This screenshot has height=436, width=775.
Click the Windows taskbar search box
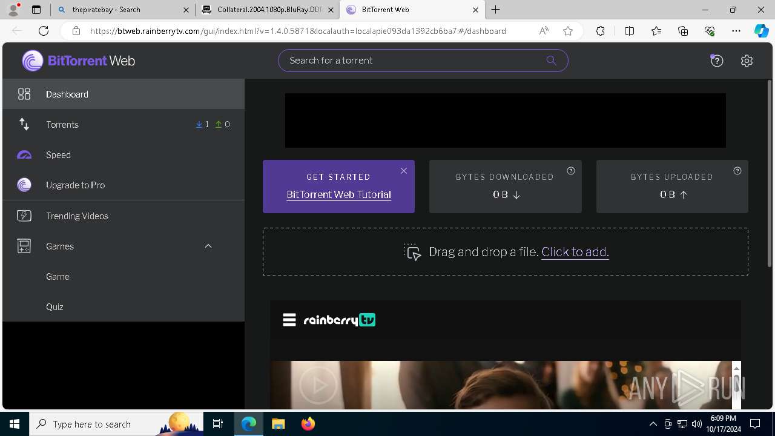point(116,424)
